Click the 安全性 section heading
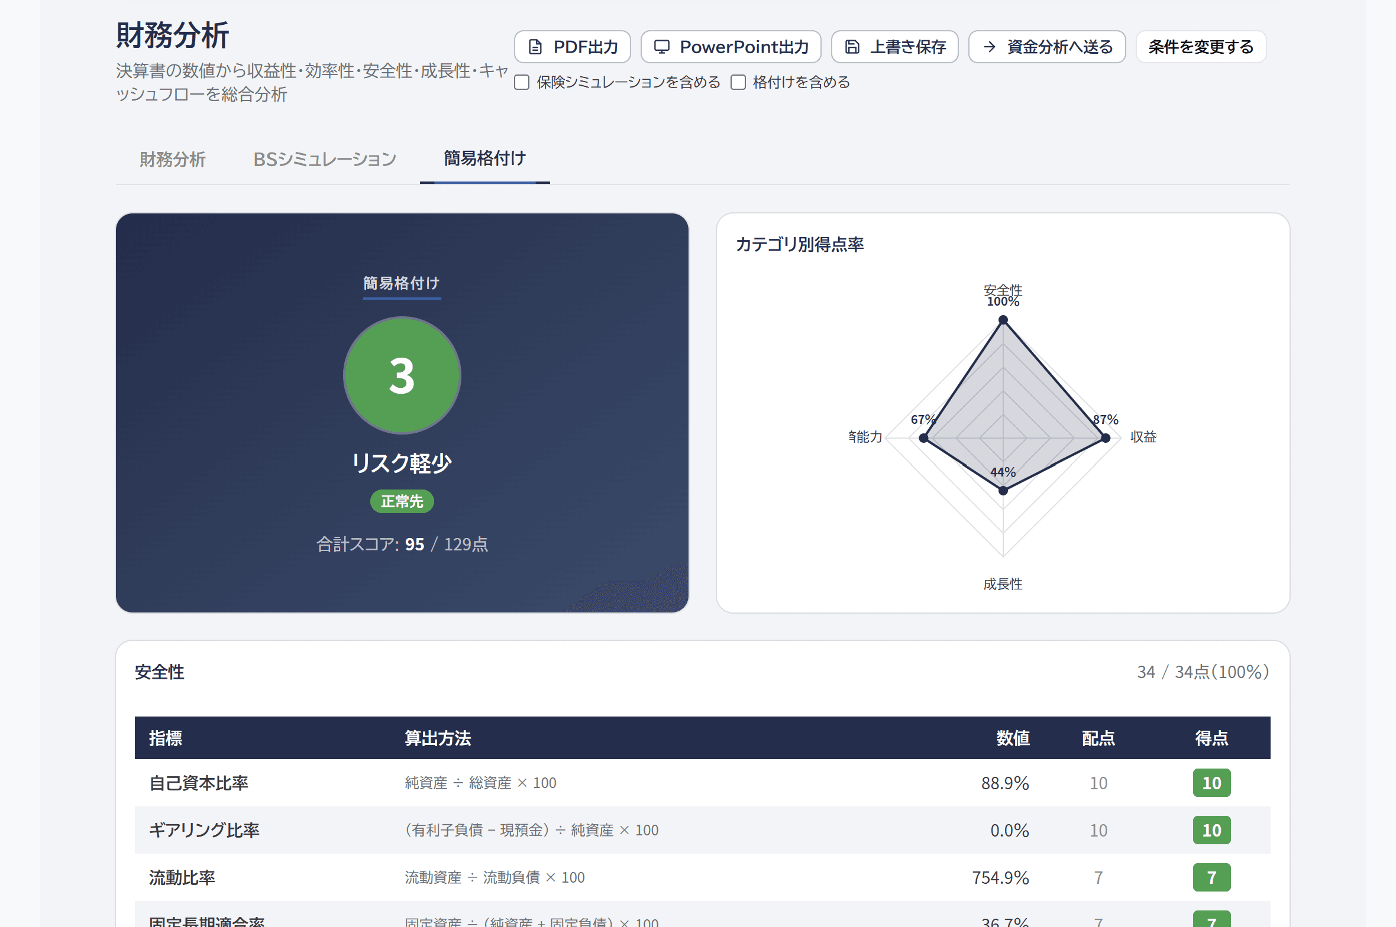The width and height of the screenshot is (1396, 927). click(160, 672)
